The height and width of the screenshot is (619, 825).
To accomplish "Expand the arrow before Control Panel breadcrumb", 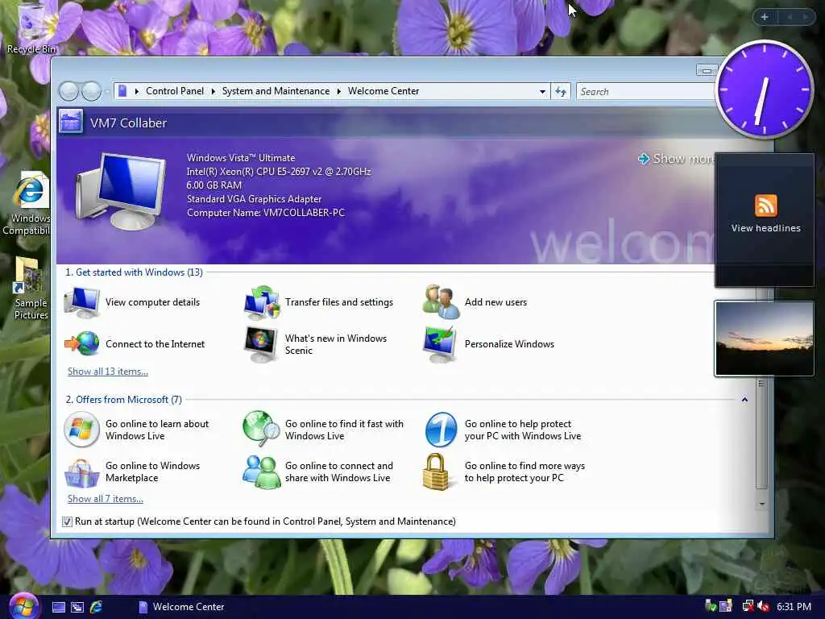I will tap(137, 92).
